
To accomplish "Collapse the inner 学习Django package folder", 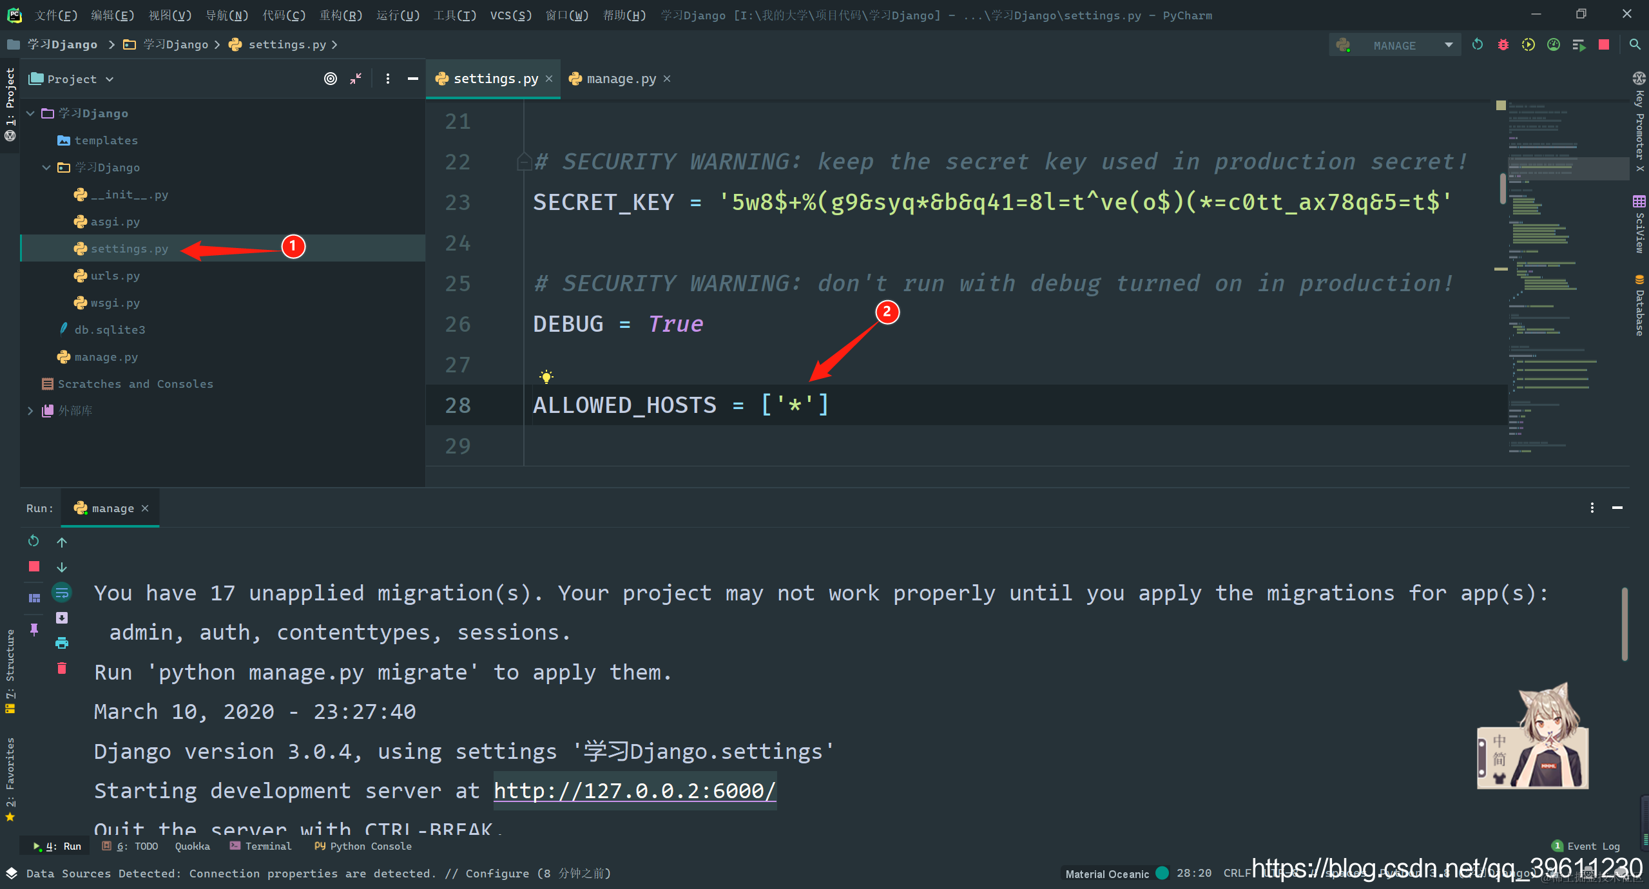I will pyautogui.click(x=46, y=167).
